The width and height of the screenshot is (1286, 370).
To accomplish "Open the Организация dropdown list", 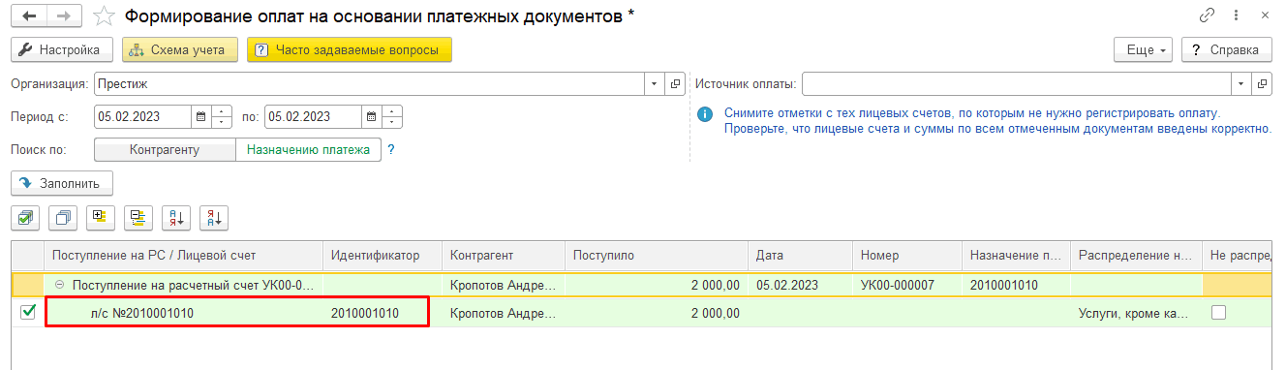I will click(654, 84).
